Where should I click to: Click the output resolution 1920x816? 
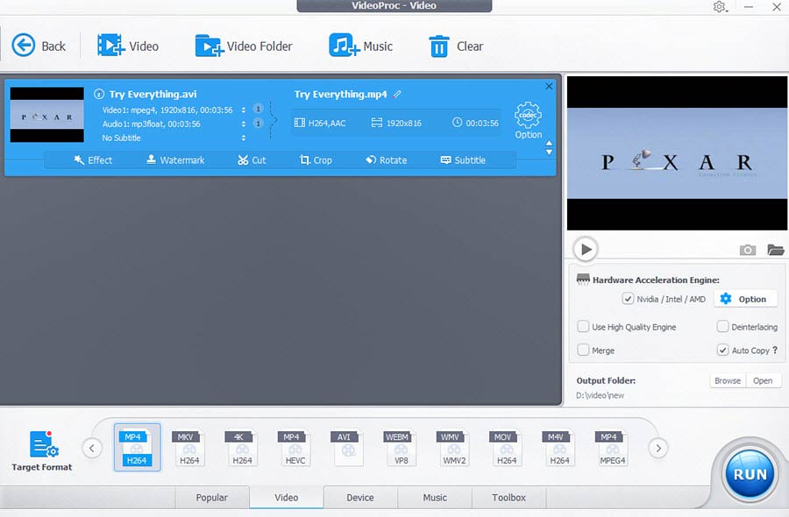(396, 124)
